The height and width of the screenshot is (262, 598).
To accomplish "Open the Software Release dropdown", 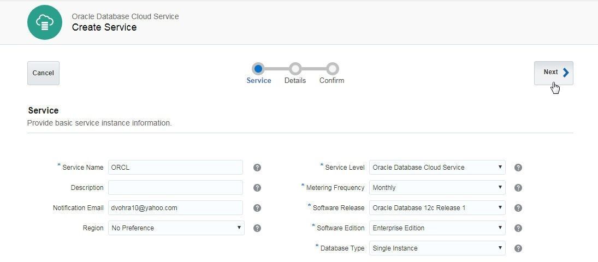I will 437,208.
